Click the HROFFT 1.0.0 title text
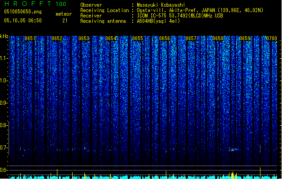The height and width of the screenshot is (179, 282). [35, 4]
